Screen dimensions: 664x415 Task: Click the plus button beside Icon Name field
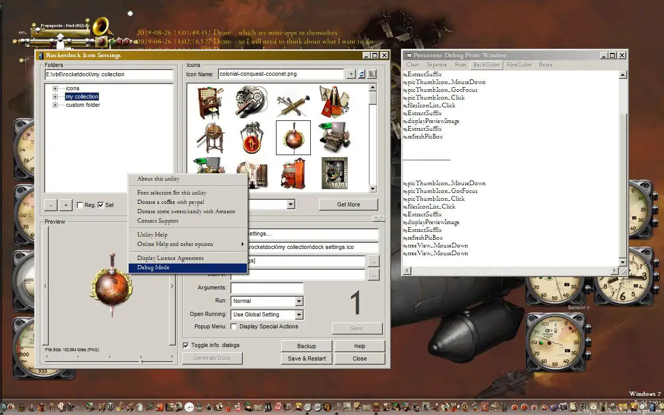click(x=351, y=74)
